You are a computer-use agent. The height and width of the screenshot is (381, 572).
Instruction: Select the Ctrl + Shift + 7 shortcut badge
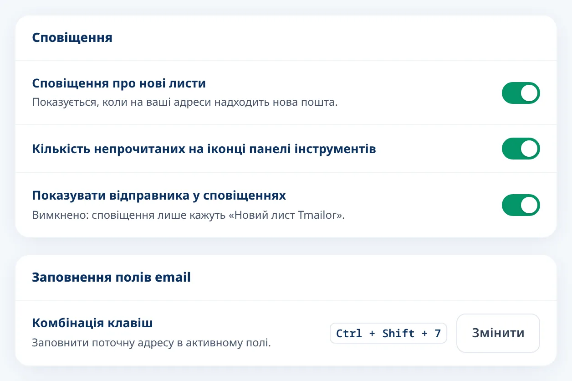point(388,333)
